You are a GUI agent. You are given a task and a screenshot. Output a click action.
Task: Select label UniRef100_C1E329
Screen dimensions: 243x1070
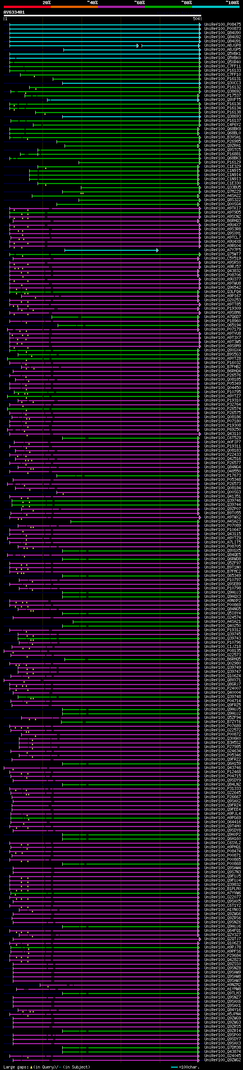click(222, 167)
